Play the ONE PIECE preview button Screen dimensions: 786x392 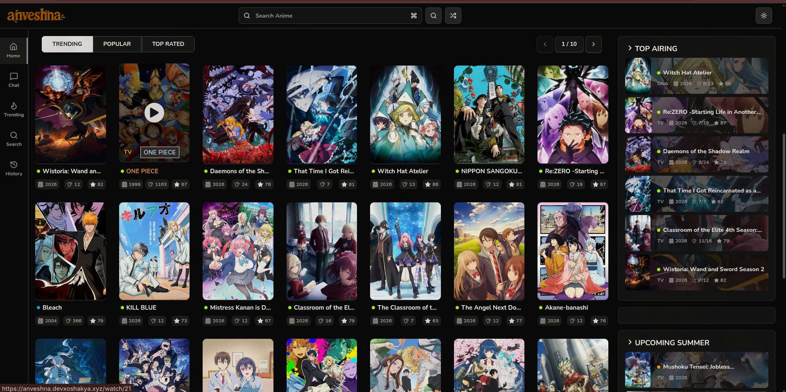click(x=154, y=113)
